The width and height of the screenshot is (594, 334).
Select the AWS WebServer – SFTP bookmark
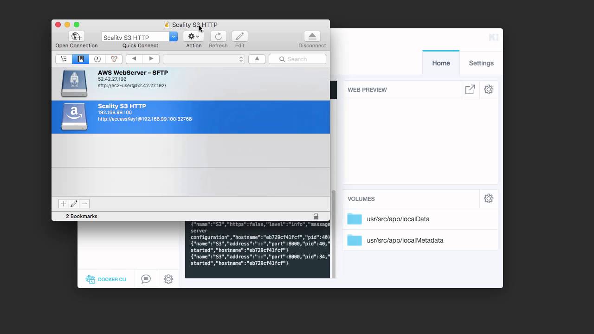191,83
